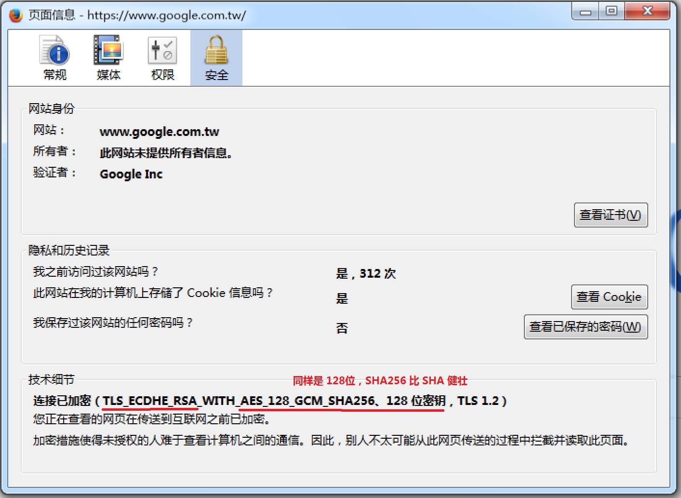681x498 pixels.
Task: Click the 所有者 label
Action: (x=54, y=151)
